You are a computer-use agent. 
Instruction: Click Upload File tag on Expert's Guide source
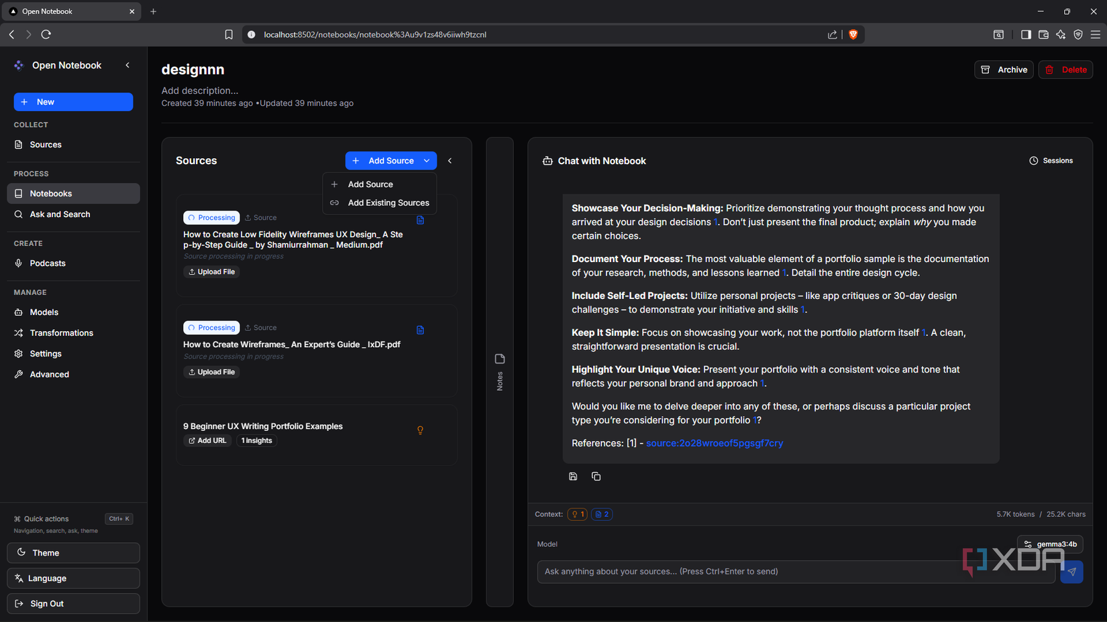[211, 372]
